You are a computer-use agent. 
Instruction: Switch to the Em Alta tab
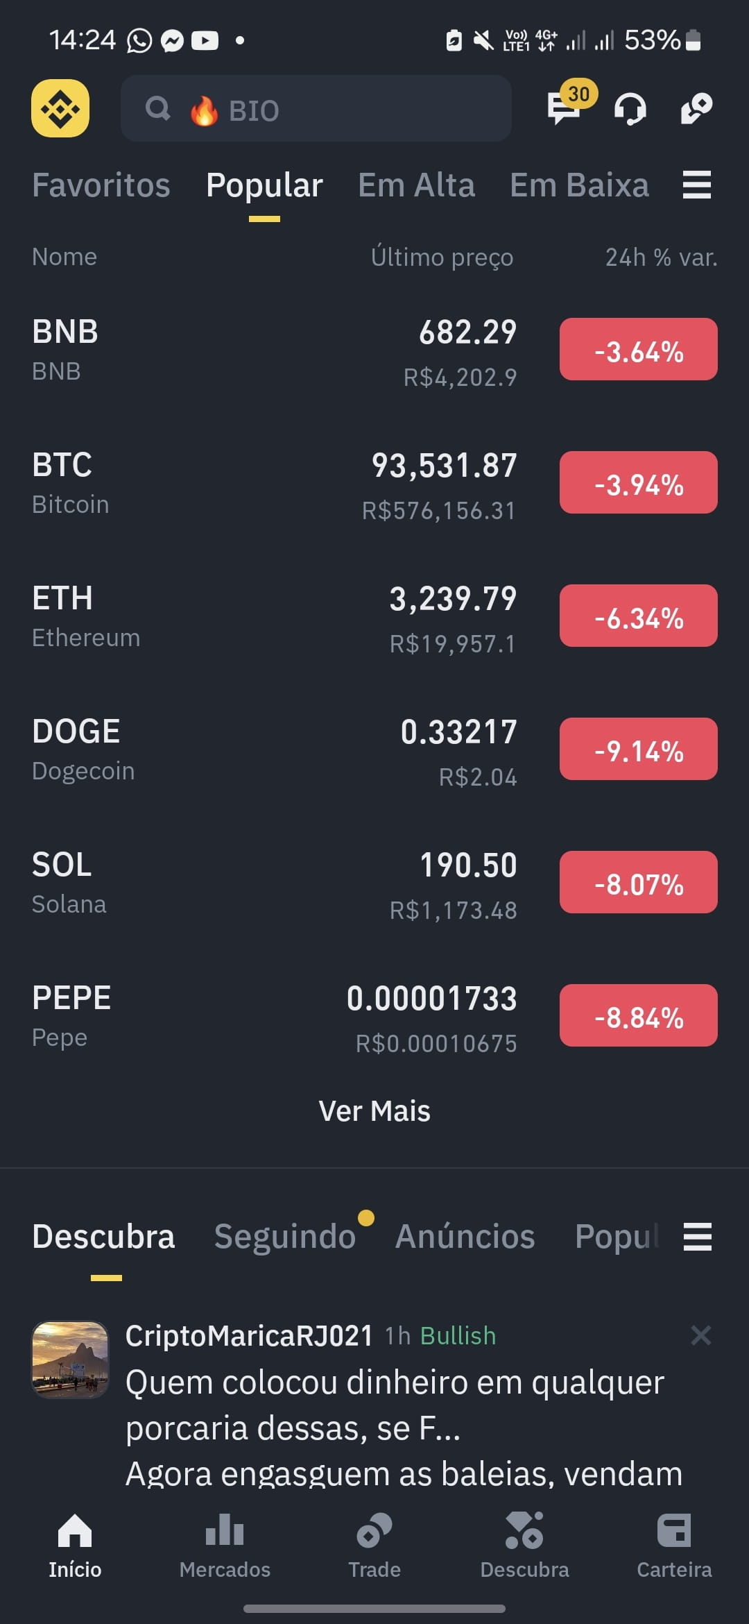(416, 185)
